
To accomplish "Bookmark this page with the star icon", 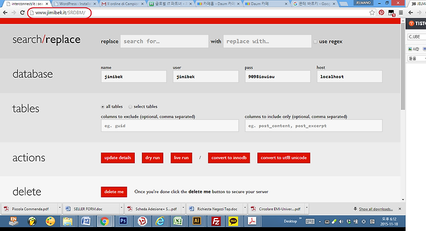I will pyautogui.click(x=372, y=12).
